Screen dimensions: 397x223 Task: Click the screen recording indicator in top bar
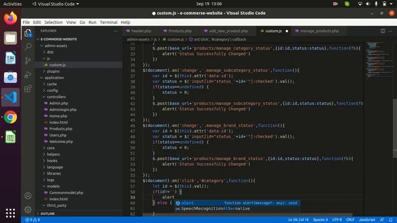pyautogui.click(x=335, y=4)
